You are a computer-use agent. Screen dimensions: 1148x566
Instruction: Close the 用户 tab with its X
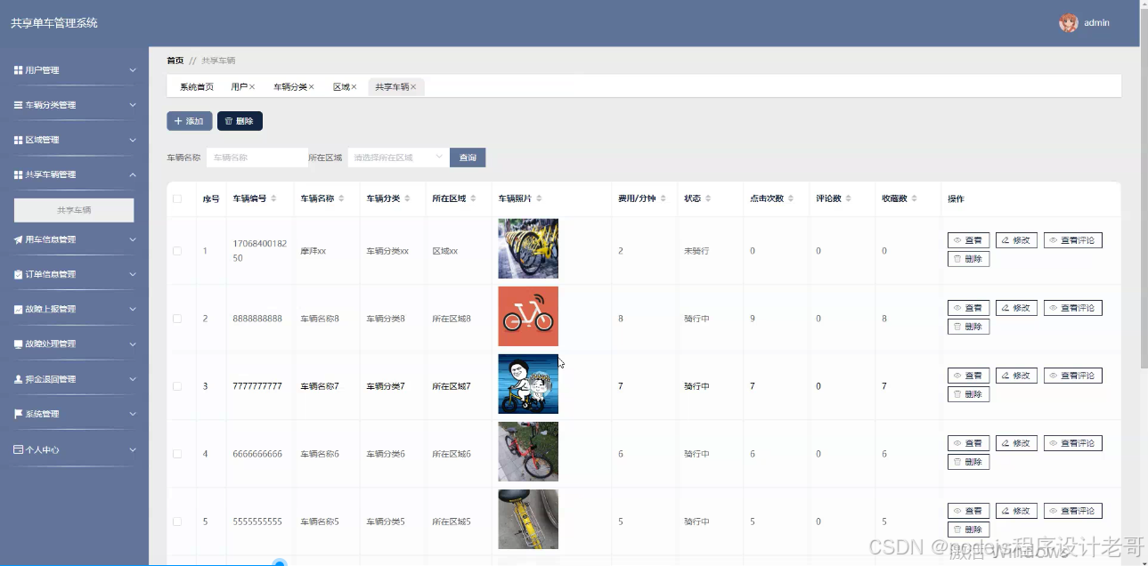pyautogui.click(x=252, y=87)
